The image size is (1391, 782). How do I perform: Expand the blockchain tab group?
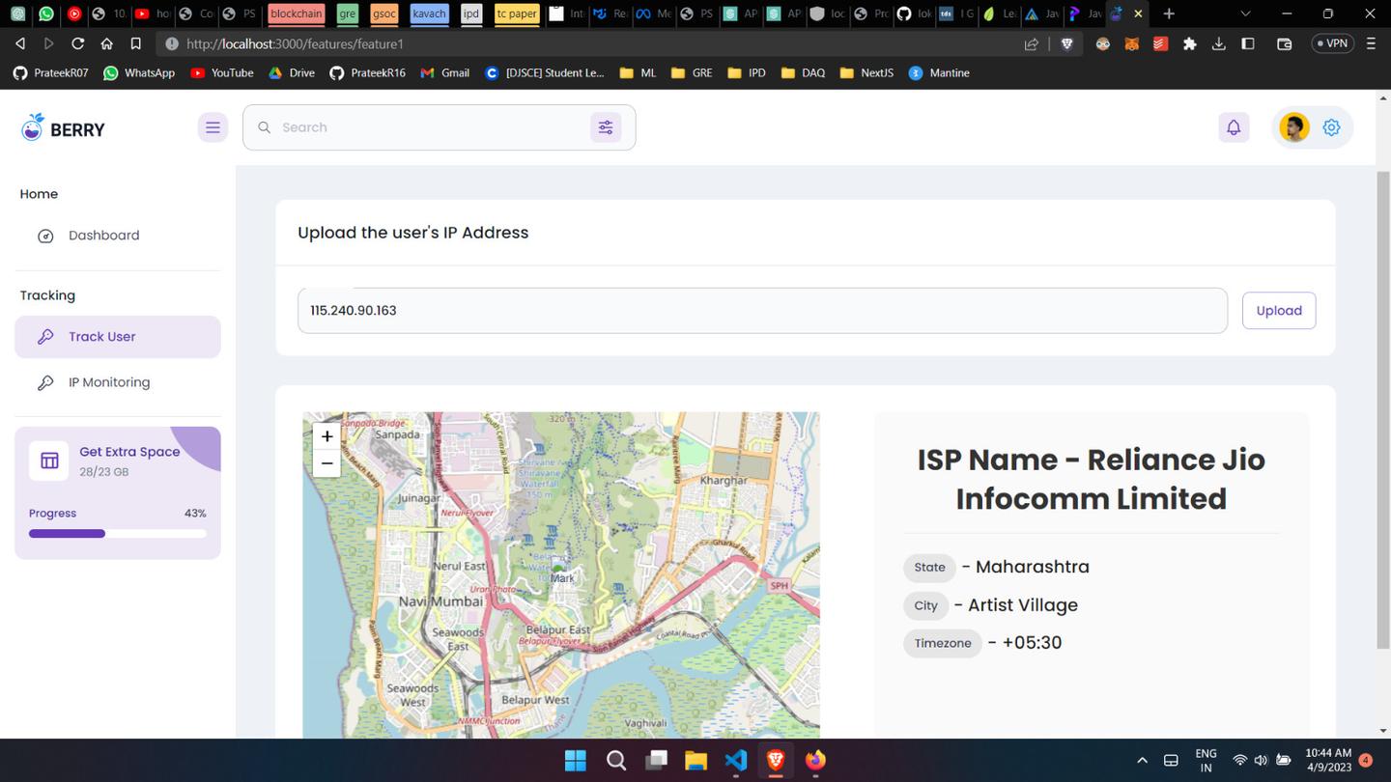(x=296, y=14)
